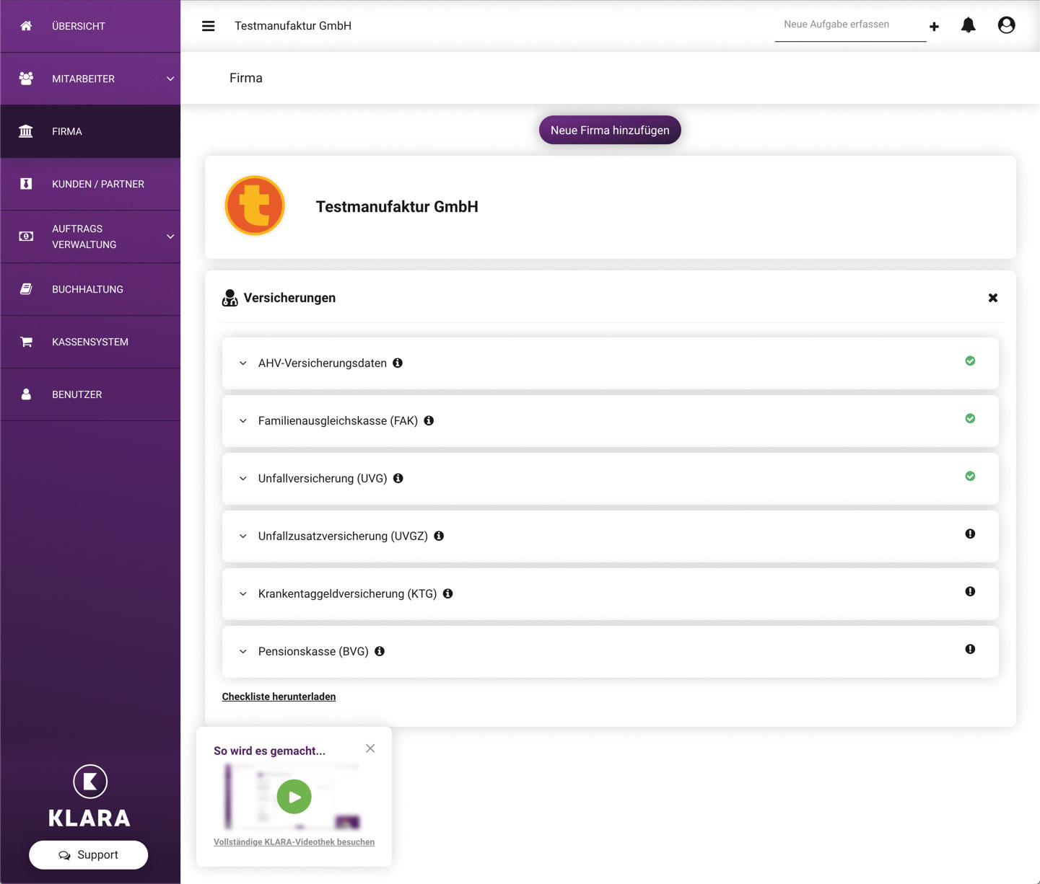Go to Übersicht in sidebar
1040x884 pixels.
pos(90,26)
